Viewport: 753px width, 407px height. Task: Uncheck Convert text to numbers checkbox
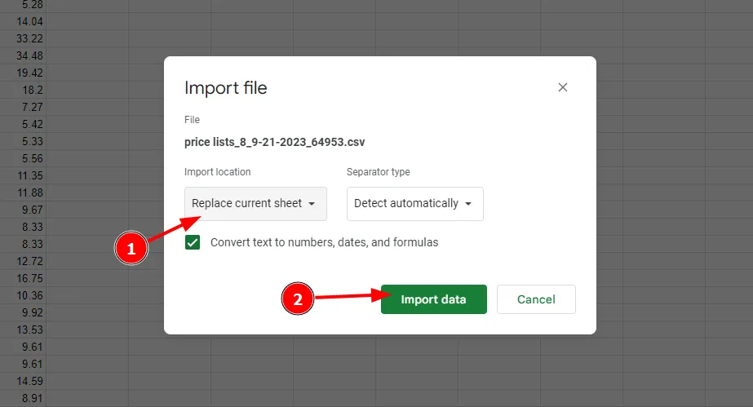193,242
